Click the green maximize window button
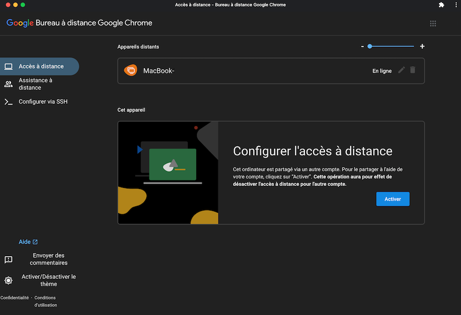 tap(23, 5)
